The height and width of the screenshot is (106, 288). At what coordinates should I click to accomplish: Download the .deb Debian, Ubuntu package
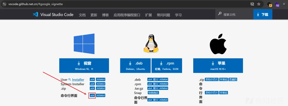[135, 66]
